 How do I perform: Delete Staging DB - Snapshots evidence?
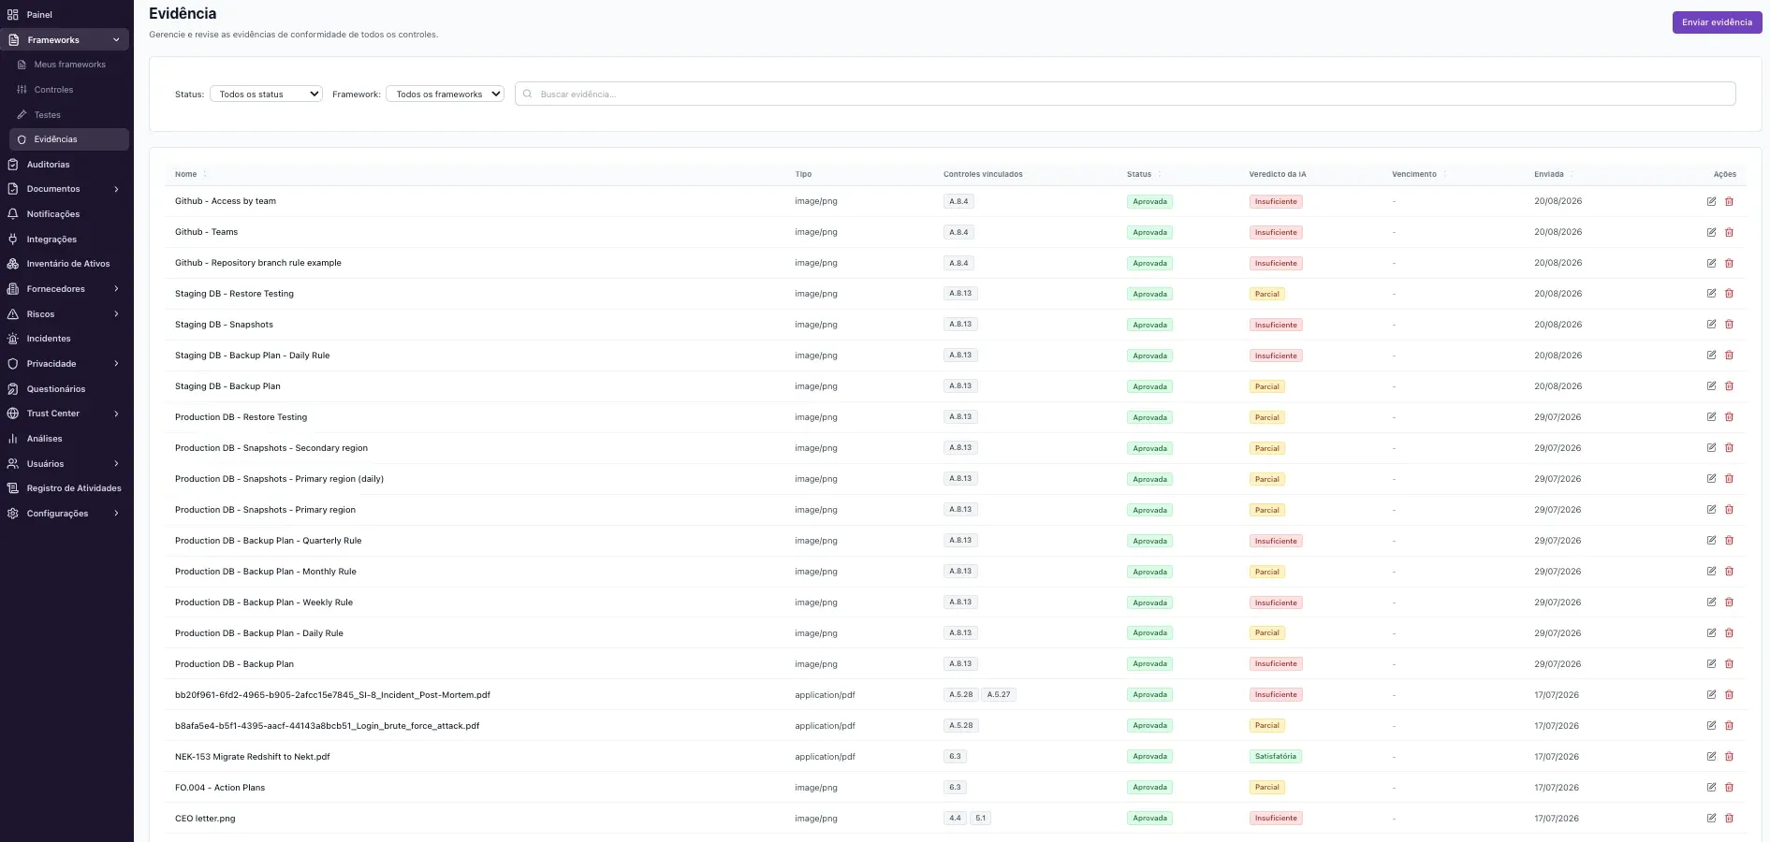(x=1729, y=325)
